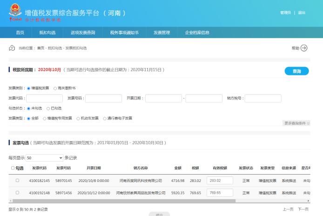Go to the previous page with 上一页
The image size is (323, 216).
point(288,209)
